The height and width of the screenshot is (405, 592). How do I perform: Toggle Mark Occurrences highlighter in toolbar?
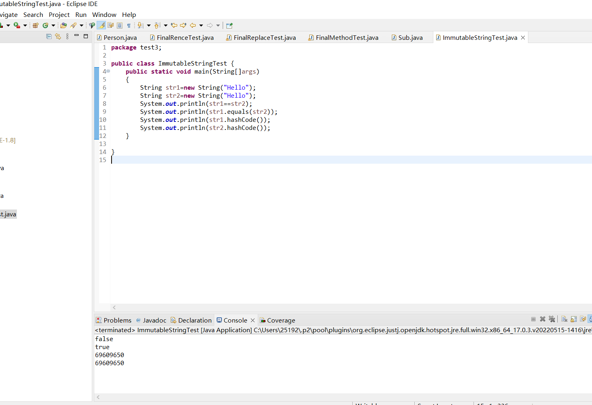[x=102, y=25]
